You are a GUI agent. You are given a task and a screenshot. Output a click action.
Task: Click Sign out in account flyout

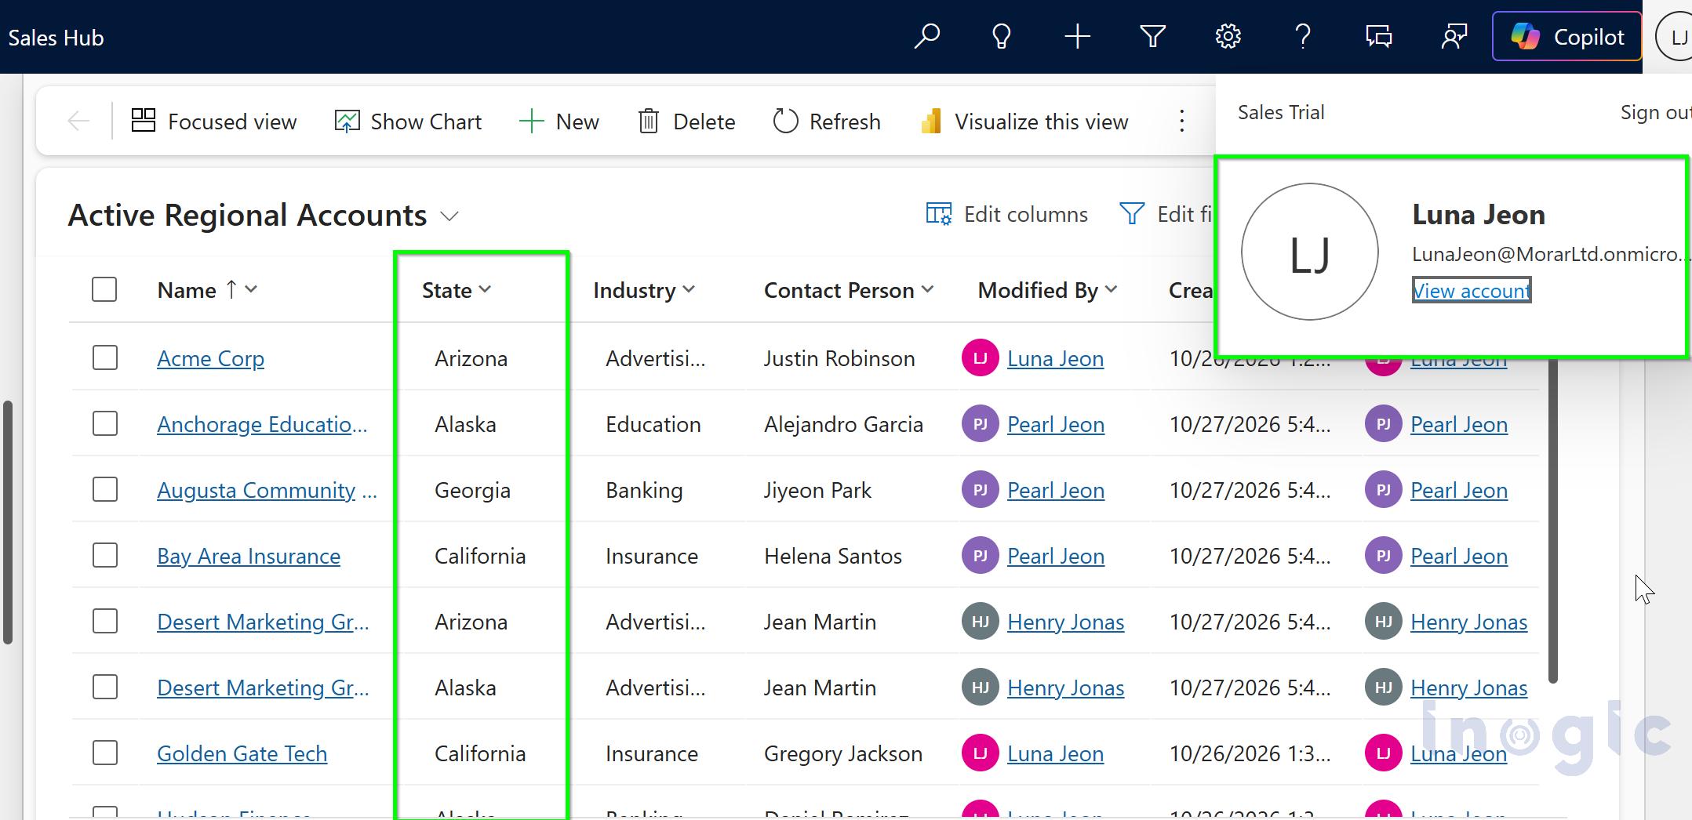click(x=1655, y=113)
